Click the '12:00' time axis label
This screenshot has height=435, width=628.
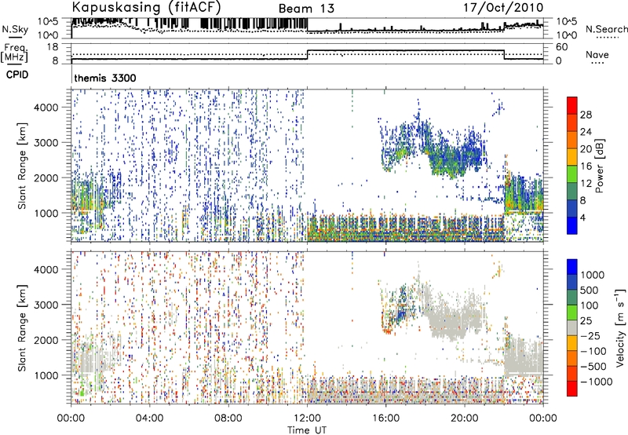coord(307,419)
